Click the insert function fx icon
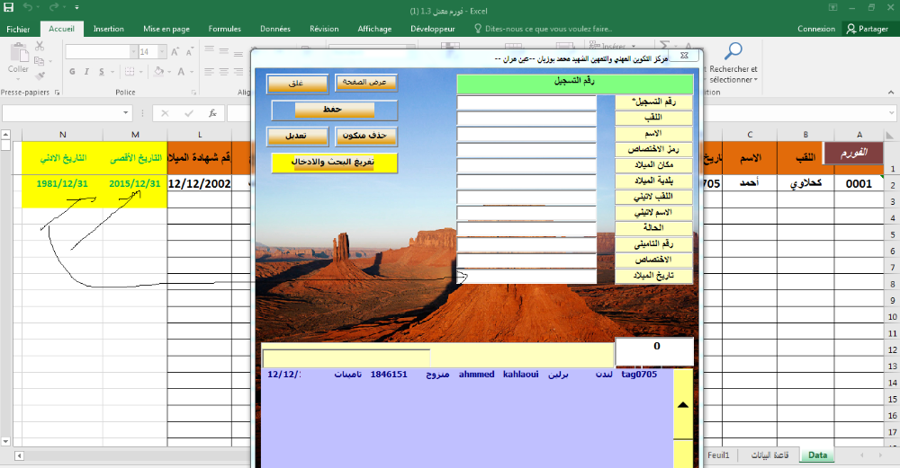This screenshot has height=468, width=900. coord(212,113)
